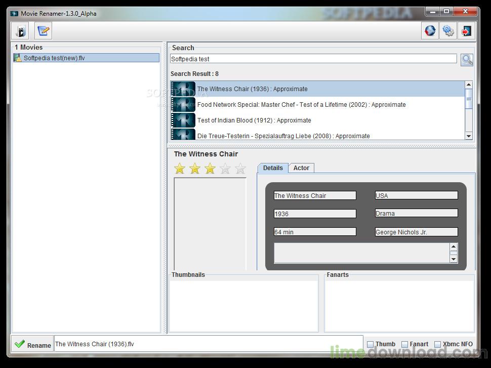Toggle the Xbmc NFO checkbox
491x368 pixels.
(437, 344)
